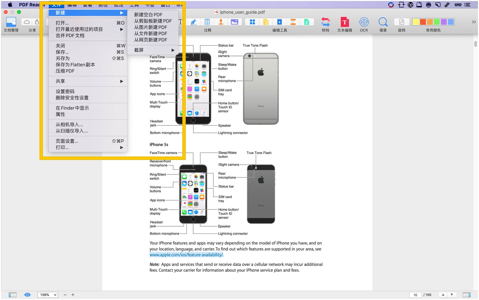Expand the 共享 submenu
The width and height of the screenshot is (479, 300).
[88, 81]
